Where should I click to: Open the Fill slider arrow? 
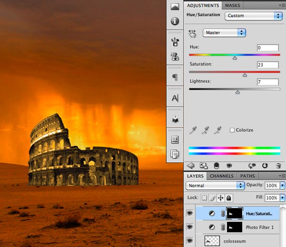click(x=282, y=198)
